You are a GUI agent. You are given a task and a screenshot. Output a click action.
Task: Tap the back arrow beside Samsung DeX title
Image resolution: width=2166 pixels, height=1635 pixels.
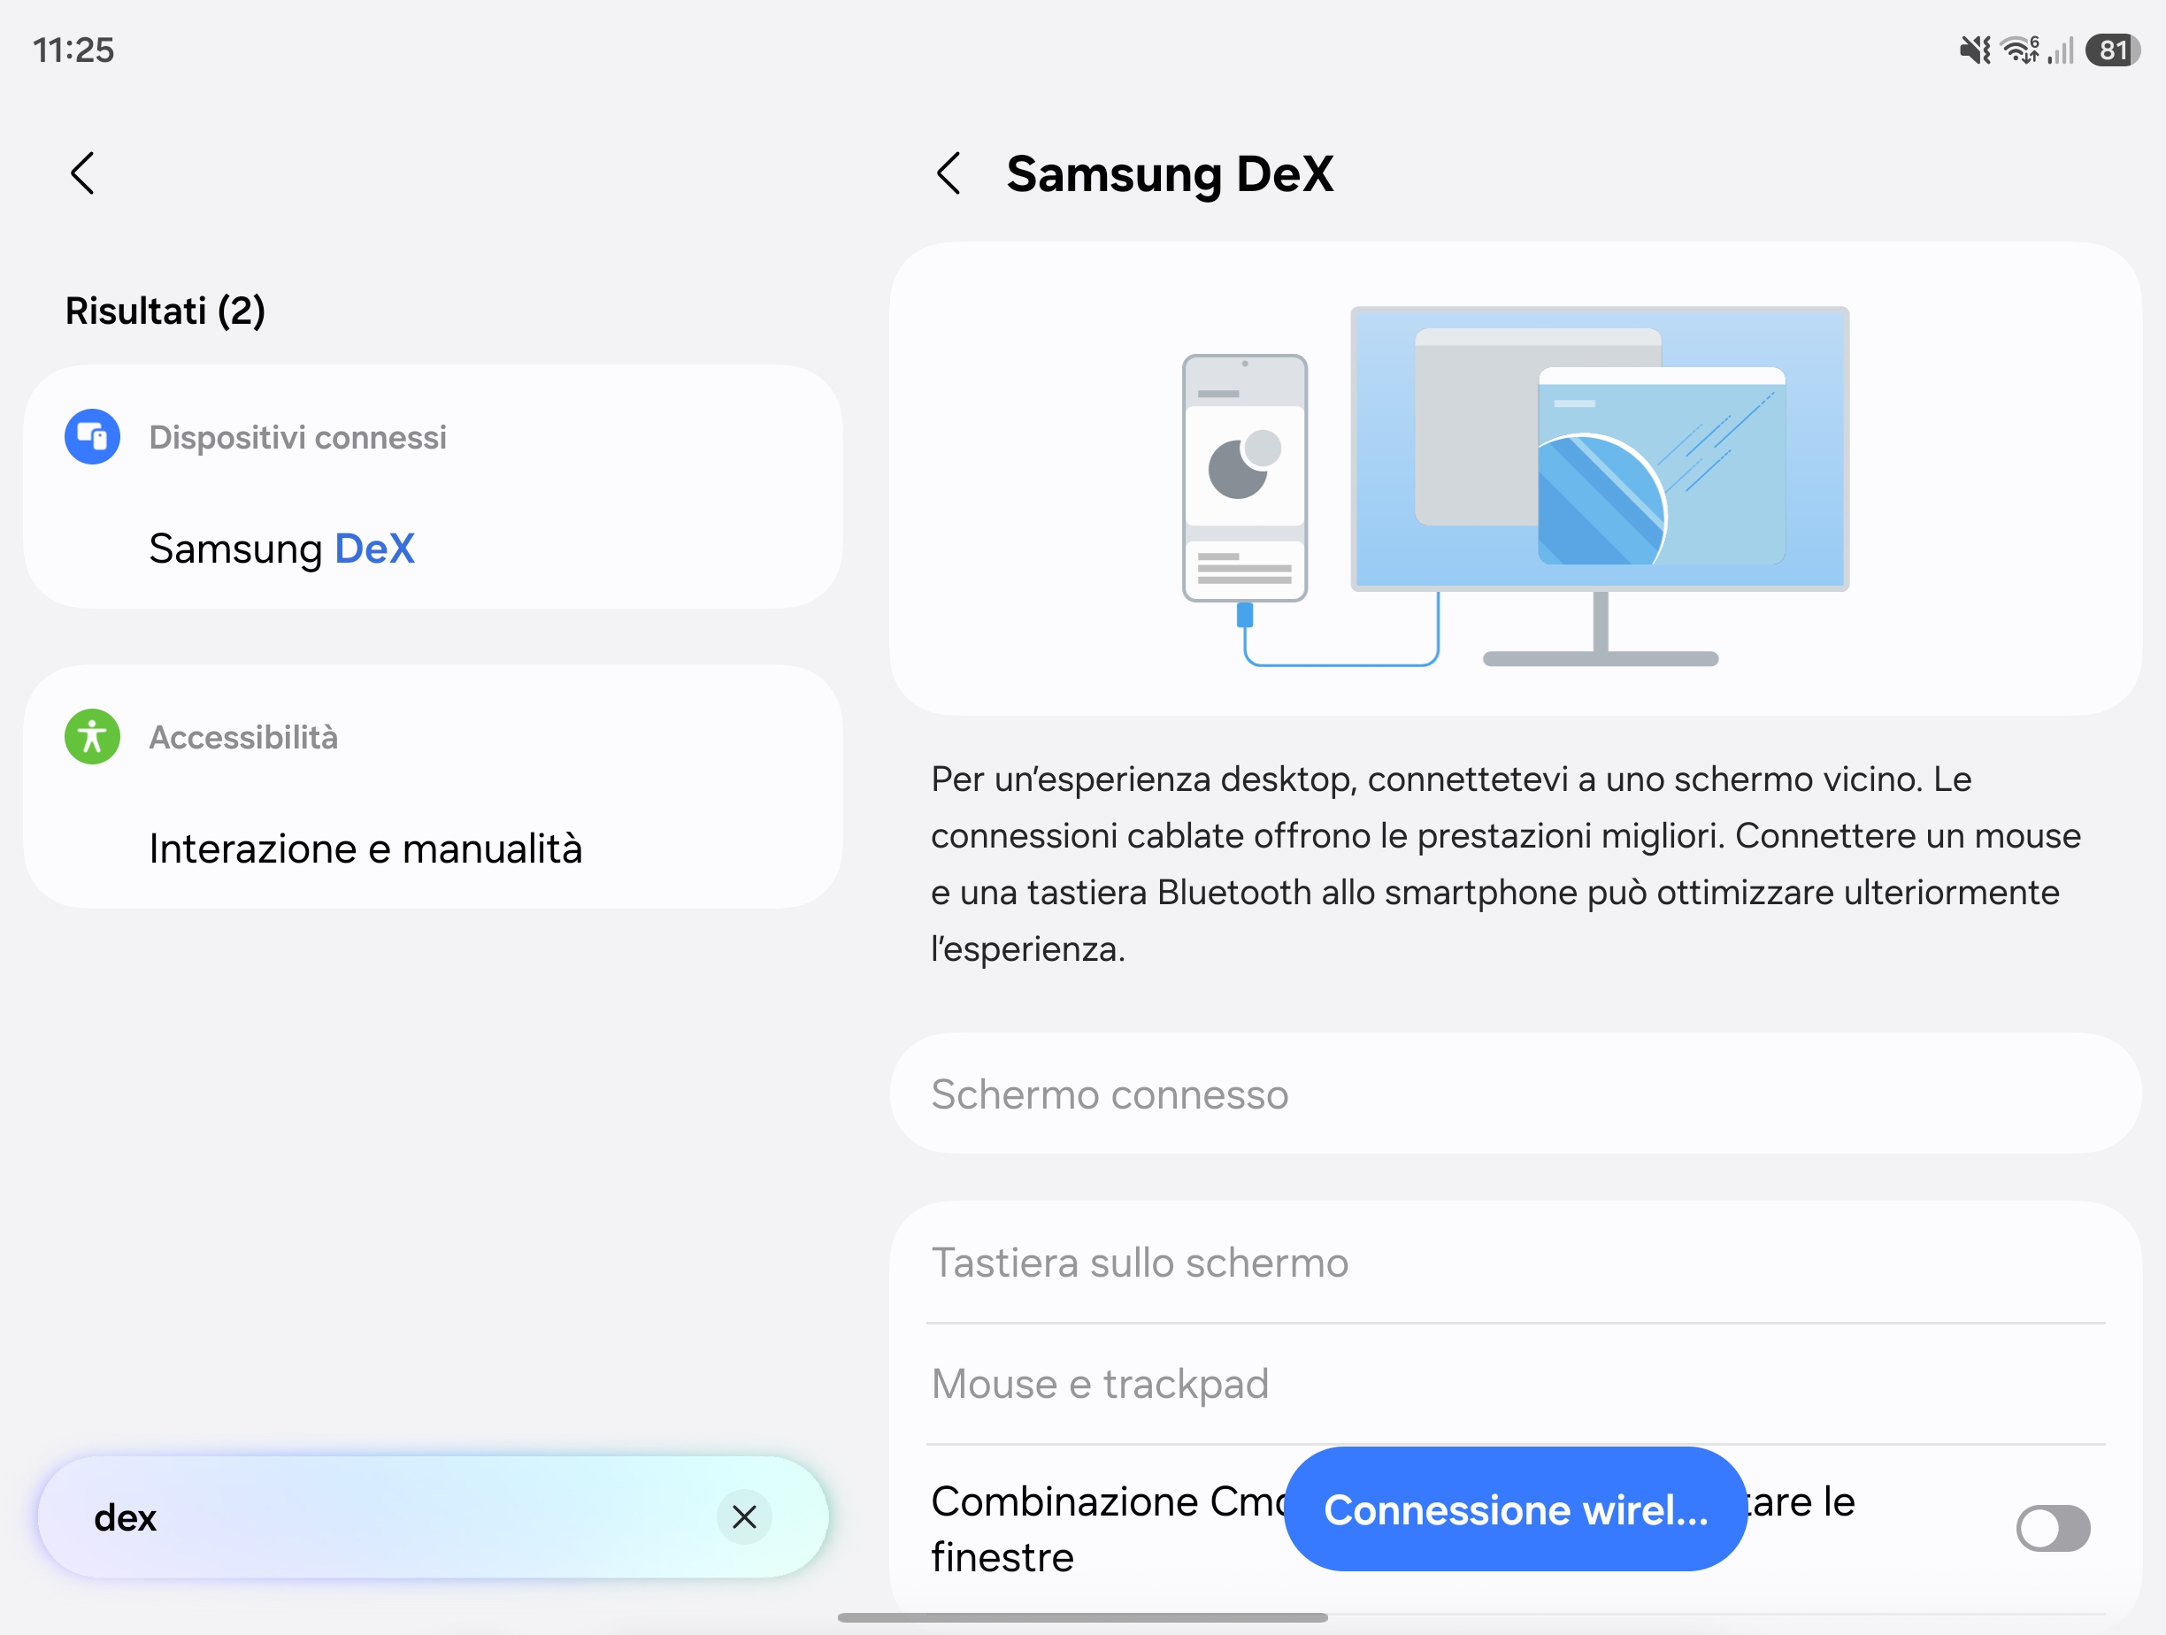948,173
